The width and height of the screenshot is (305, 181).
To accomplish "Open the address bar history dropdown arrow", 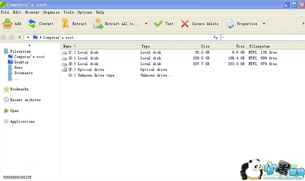I will [28, 37].
